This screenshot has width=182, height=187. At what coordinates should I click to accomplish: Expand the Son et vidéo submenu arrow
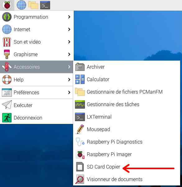click(69, 42)
